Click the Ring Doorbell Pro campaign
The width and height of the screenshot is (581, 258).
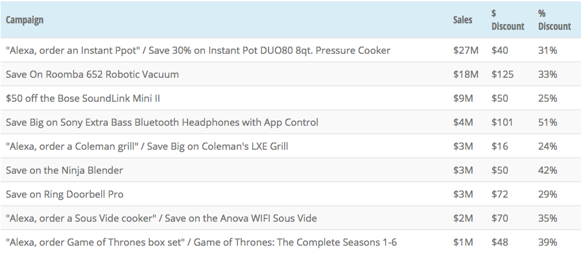click(x=65, y=194)
